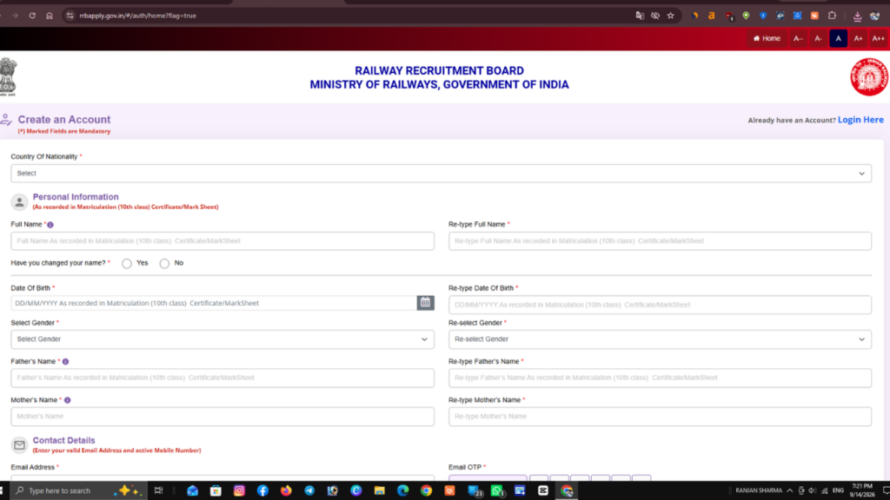
Task: Click the Full Name input field
Action: click(222, 241)
